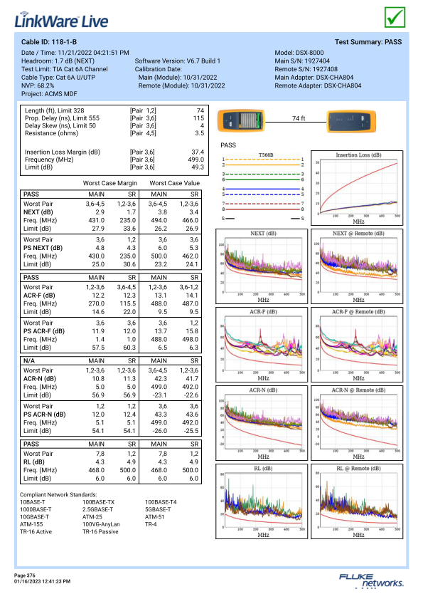Click the remote tester unit image
The image size is (423, 599).
click(351, 121)
